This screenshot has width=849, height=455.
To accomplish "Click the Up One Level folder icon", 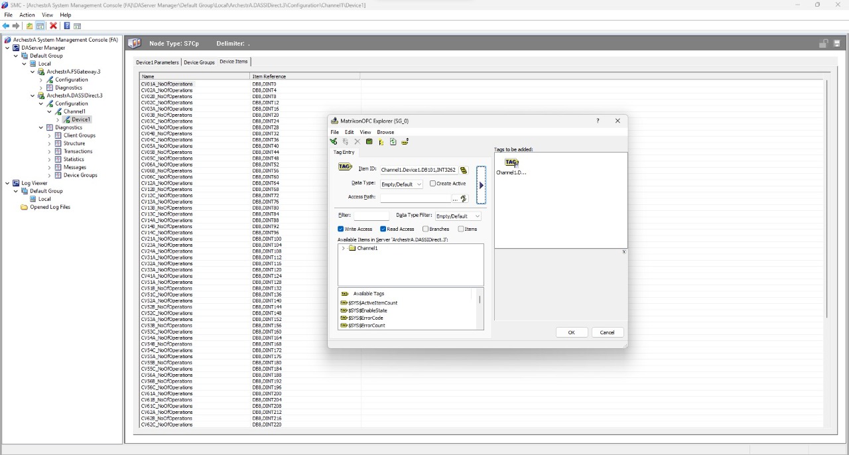I will coord(29,26).
